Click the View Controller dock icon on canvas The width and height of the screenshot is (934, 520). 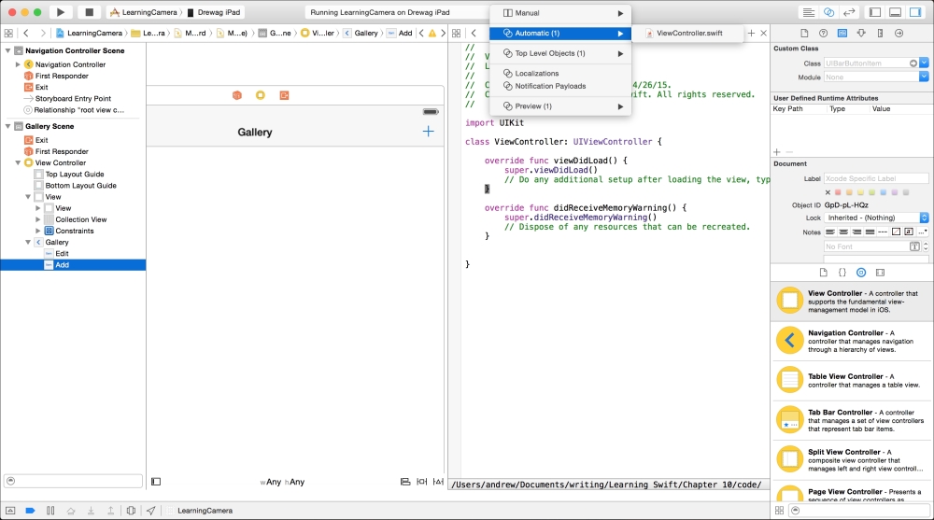coord(261,95)
